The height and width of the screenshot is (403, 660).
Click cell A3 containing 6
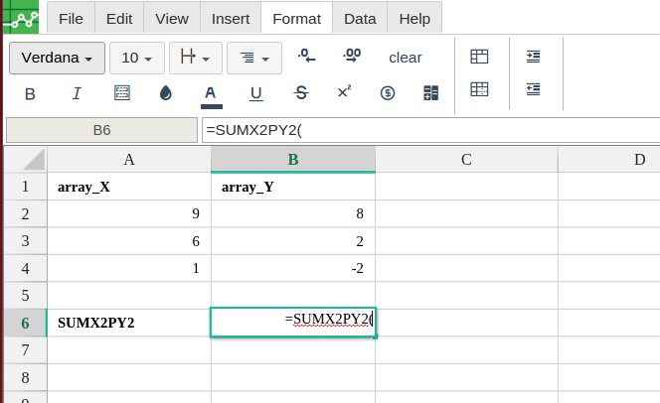tap(129, 241)
